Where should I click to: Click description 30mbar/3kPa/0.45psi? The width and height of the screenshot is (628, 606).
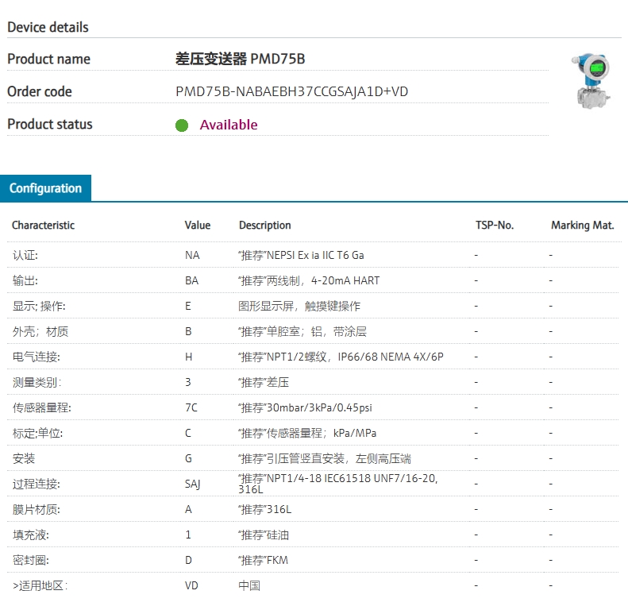coord(305,407)
